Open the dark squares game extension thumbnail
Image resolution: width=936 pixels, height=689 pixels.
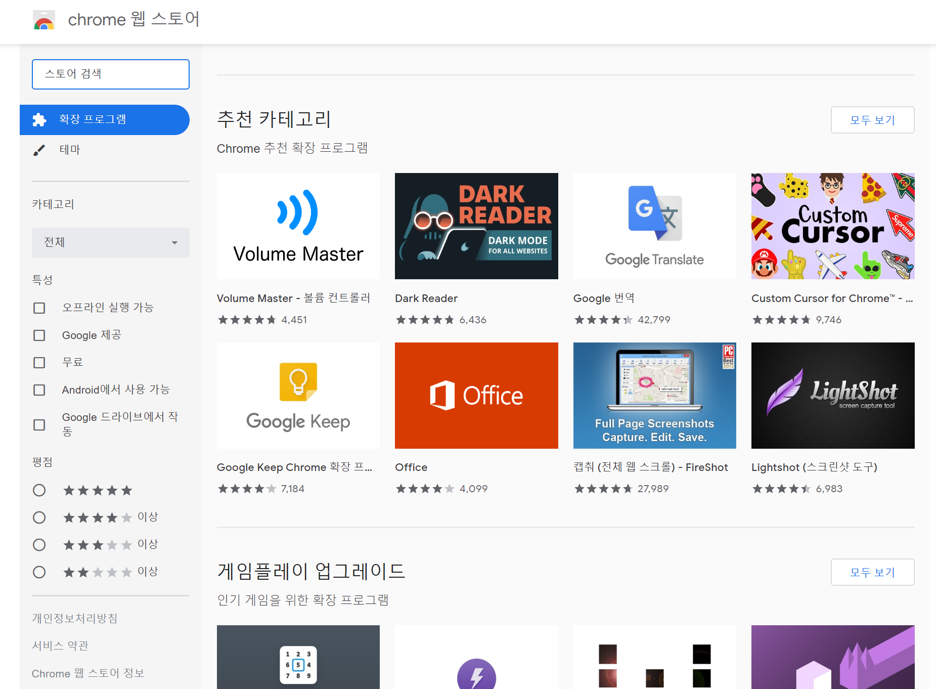655,657
